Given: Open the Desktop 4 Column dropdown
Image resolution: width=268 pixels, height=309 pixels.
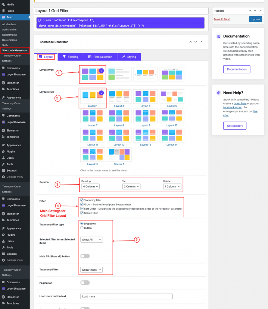Looking at the screenshot, I should point(90,186).
